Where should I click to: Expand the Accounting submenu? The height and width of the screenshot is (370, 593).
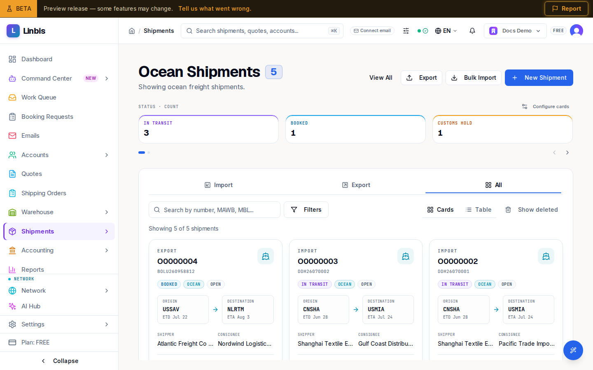[107, 250]
